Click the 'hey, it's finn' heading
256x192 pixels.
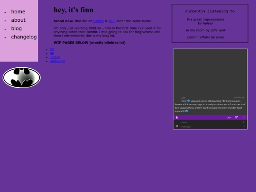73,10
